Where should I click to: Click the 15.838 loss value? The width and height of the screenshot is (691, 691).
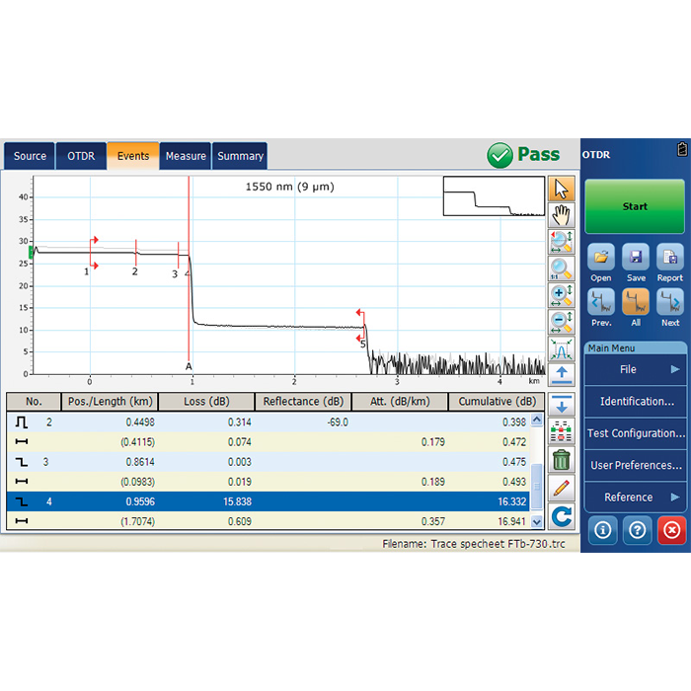click(x=238, y=501)
